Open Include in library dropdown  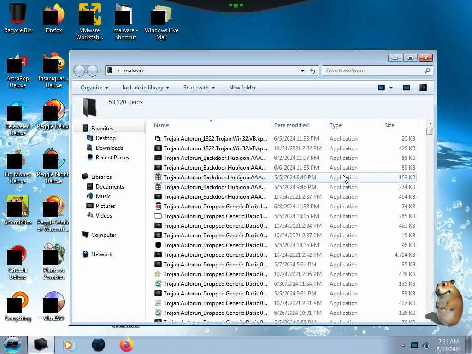pos(146,88)
